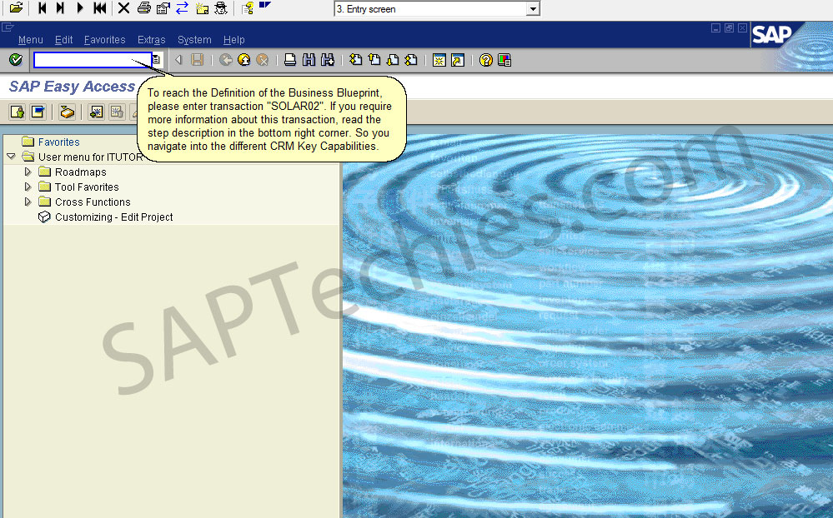Image resolution: width=833 pixels, height=518 pixels.
Task: Click the yellow Exit up-arrow icon
Action: click(x=243, y=60)
